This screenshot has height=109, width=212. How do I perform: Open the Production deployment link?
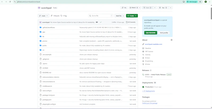coord(149,87)
